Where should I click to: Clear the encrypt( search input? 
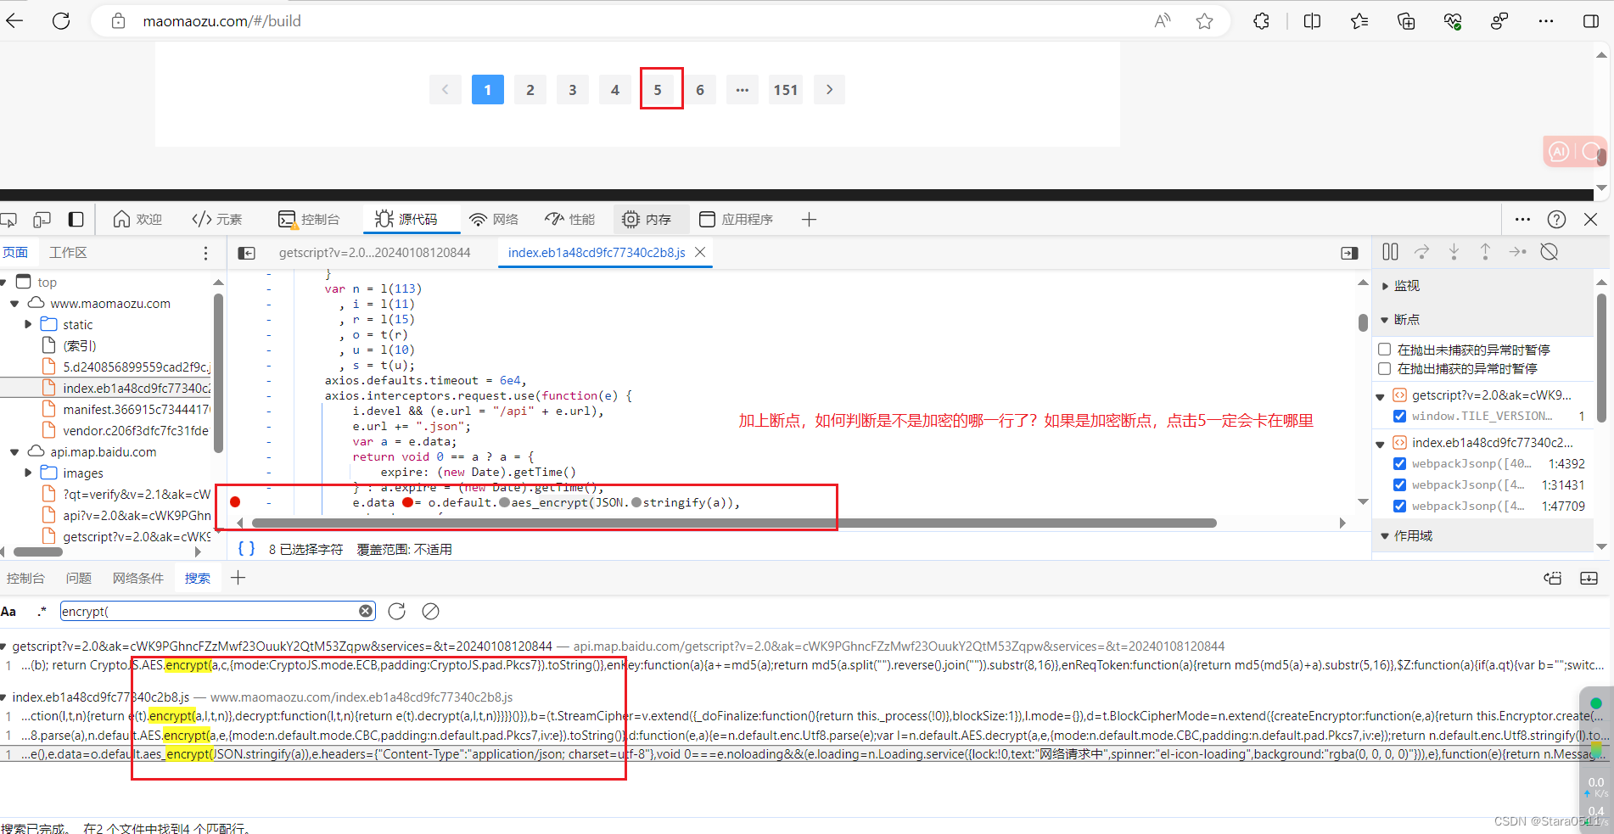[x=366, y=611]
